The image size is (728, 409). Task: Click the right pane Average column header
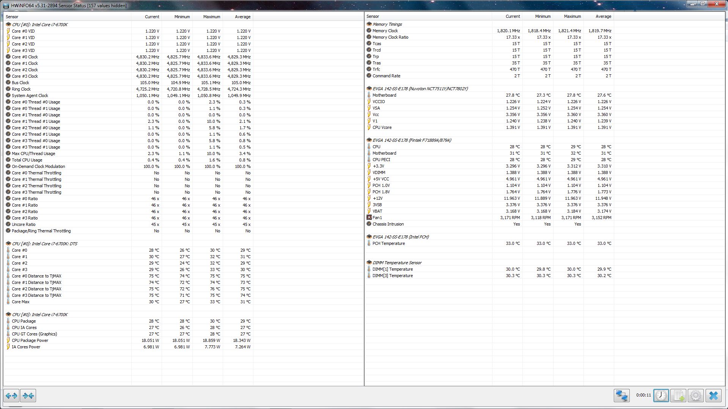point(599,16)
